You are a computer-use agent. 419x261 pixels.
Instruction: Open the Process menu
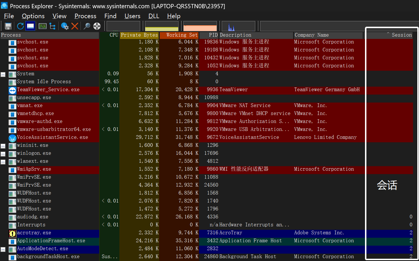pos(85,16)
